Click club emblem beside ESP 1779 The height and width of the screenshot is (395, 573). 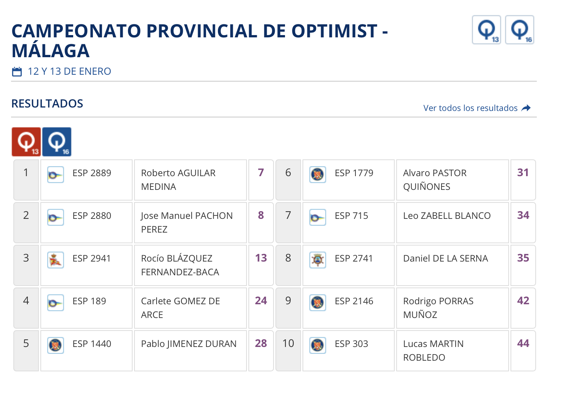(318, 175)
